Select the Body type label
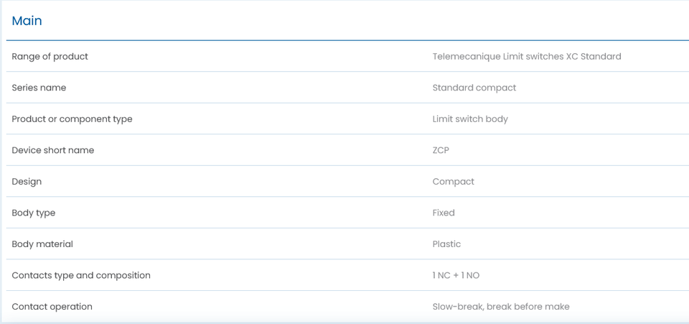This screenshot has height=324, width=689. tap(34, 213)
